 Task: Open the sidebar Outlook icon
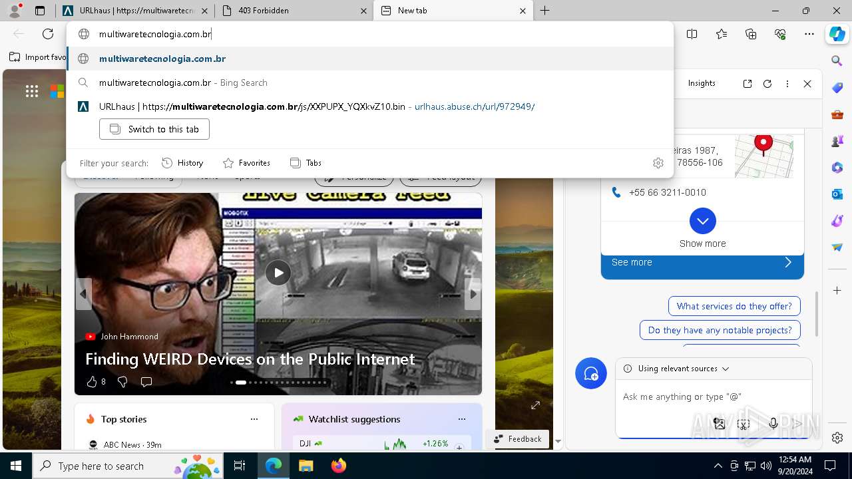[837, 194]
